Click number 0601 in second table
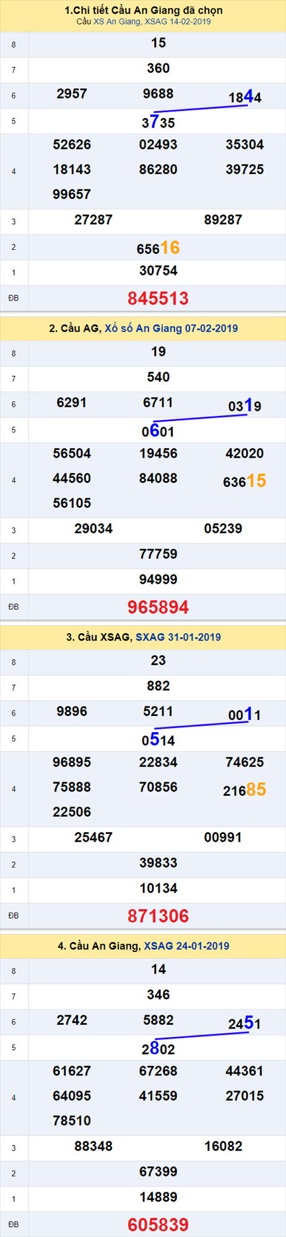Viewport: 286px width, 1237px height. (x=158, y=431)
